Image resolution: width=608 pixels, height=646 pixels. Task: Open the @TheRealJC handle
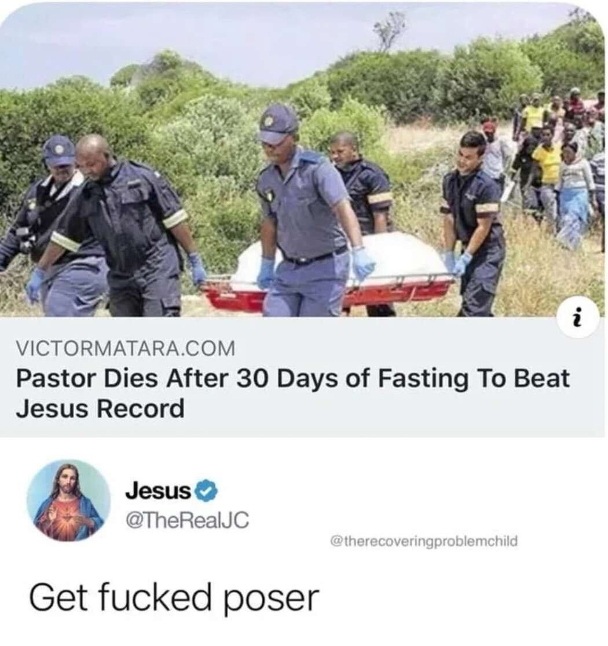187,520
